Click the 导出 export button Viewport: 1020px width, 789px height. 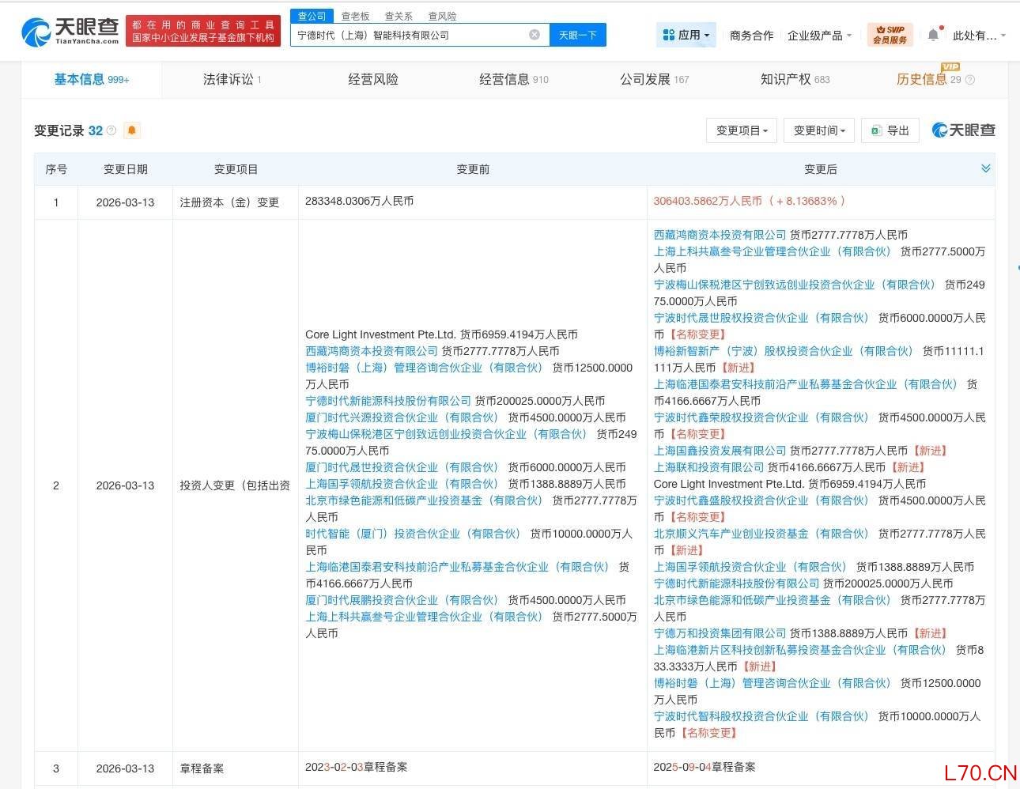click(x=890, y=130)
